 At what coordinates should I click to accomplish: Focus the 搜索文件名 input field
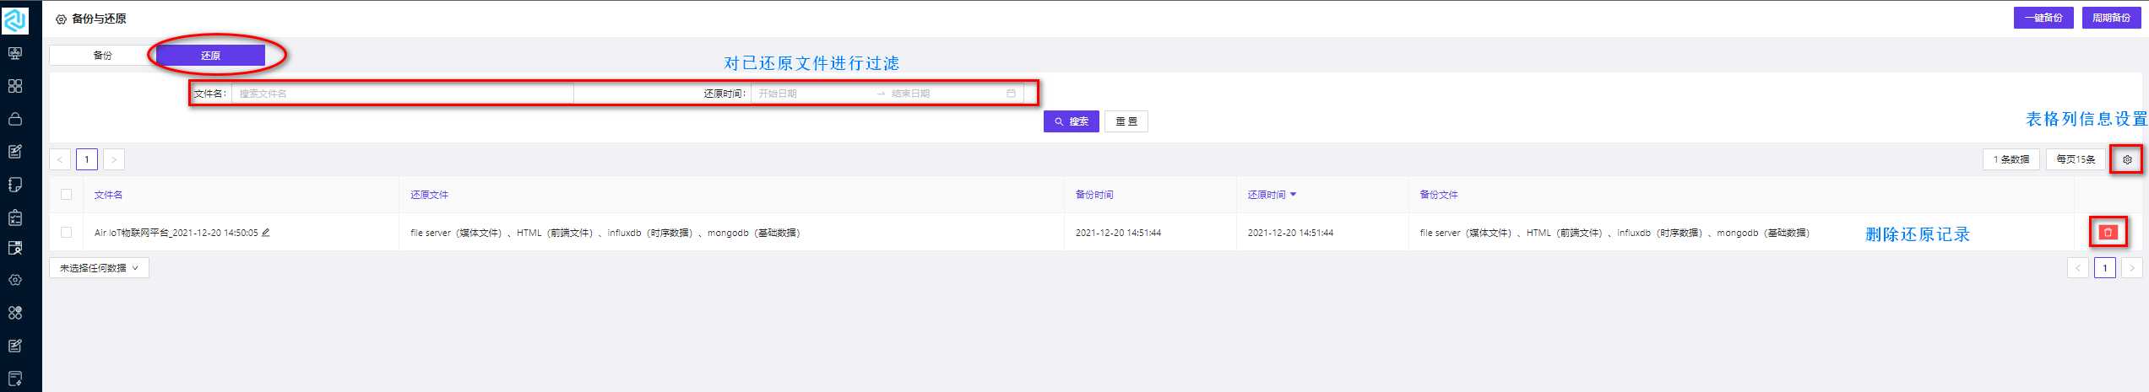(x=403, y=94)
